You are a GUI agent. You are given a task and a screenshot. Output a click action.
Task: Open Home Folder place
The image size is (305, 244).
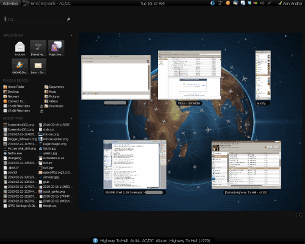pos(14,87)
